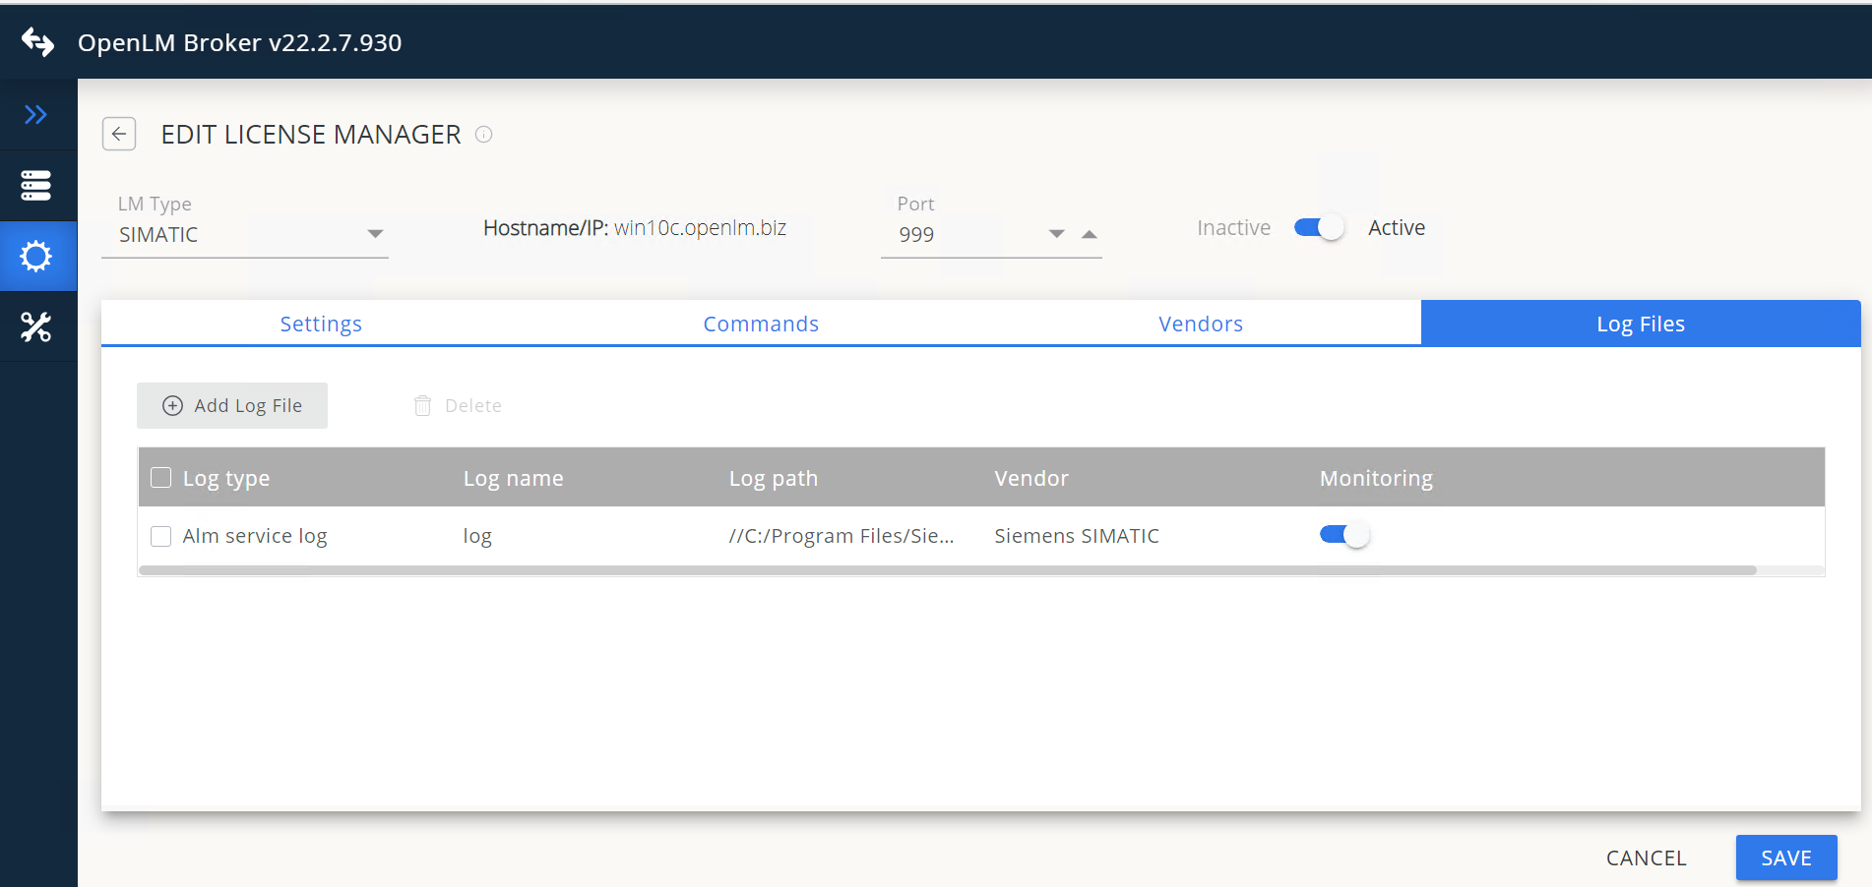Open the license managers servers panel
The height and width of the screenshot is (887, 1872).
(36, 185)
